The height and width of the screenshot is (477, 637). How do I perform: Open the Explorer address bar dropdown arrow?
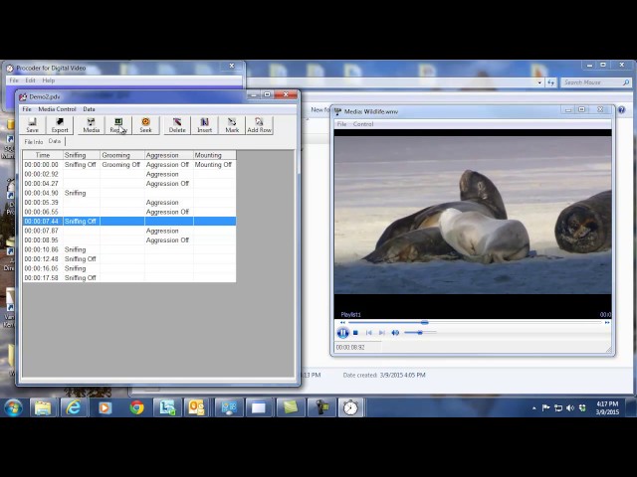pos(539,82)
